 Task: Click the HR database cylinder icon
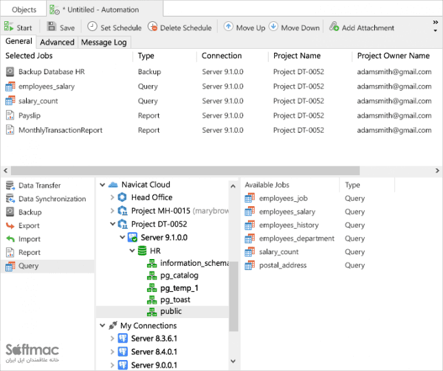click(x=142, y=251)
